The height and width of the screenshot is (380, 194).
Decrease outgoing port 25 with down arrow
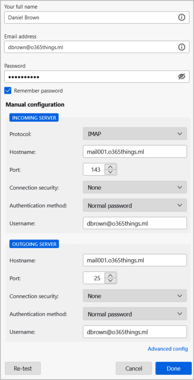(110, 280)
